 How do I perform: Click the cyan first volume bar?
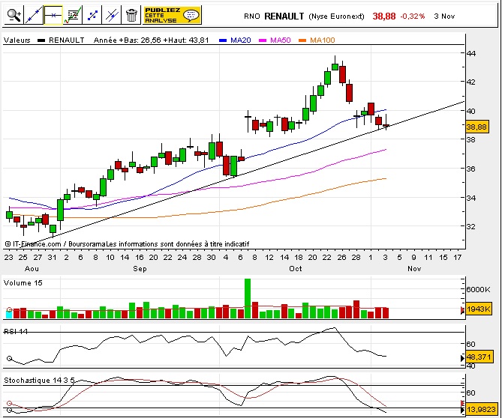pyautogui.click(x=9, y=315)
